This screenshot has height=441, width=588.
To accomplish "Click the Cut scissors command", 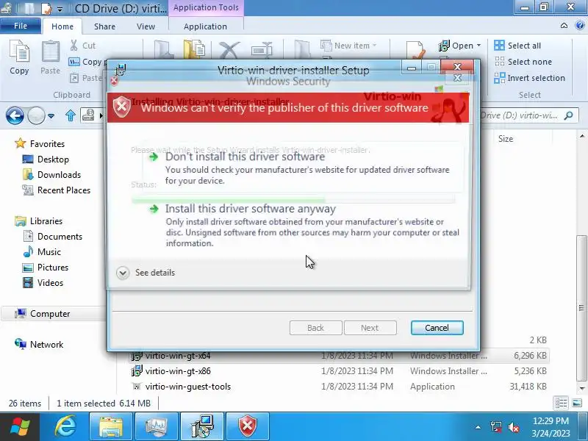I will tap(83, 46).
